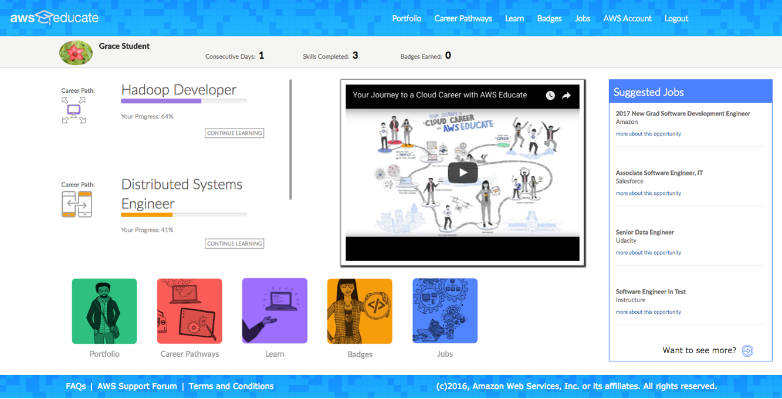Click the Suggested Jobs panel header

[690, 92]
